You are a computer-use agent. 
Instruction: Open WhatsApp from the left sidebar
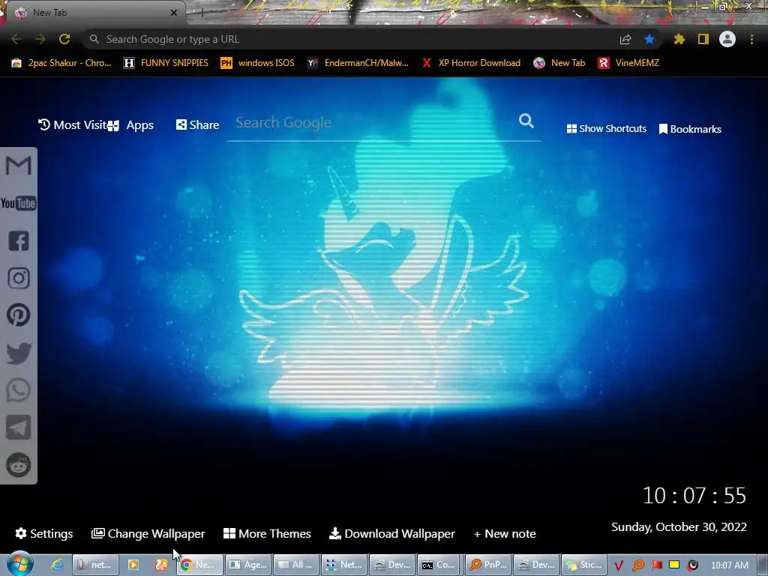[19, 390]
